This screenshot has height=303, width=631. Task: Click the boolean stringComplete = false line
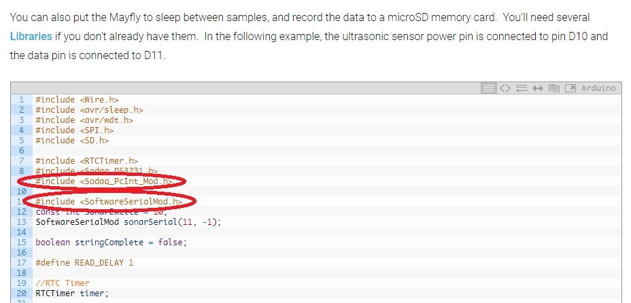(111, 242)
